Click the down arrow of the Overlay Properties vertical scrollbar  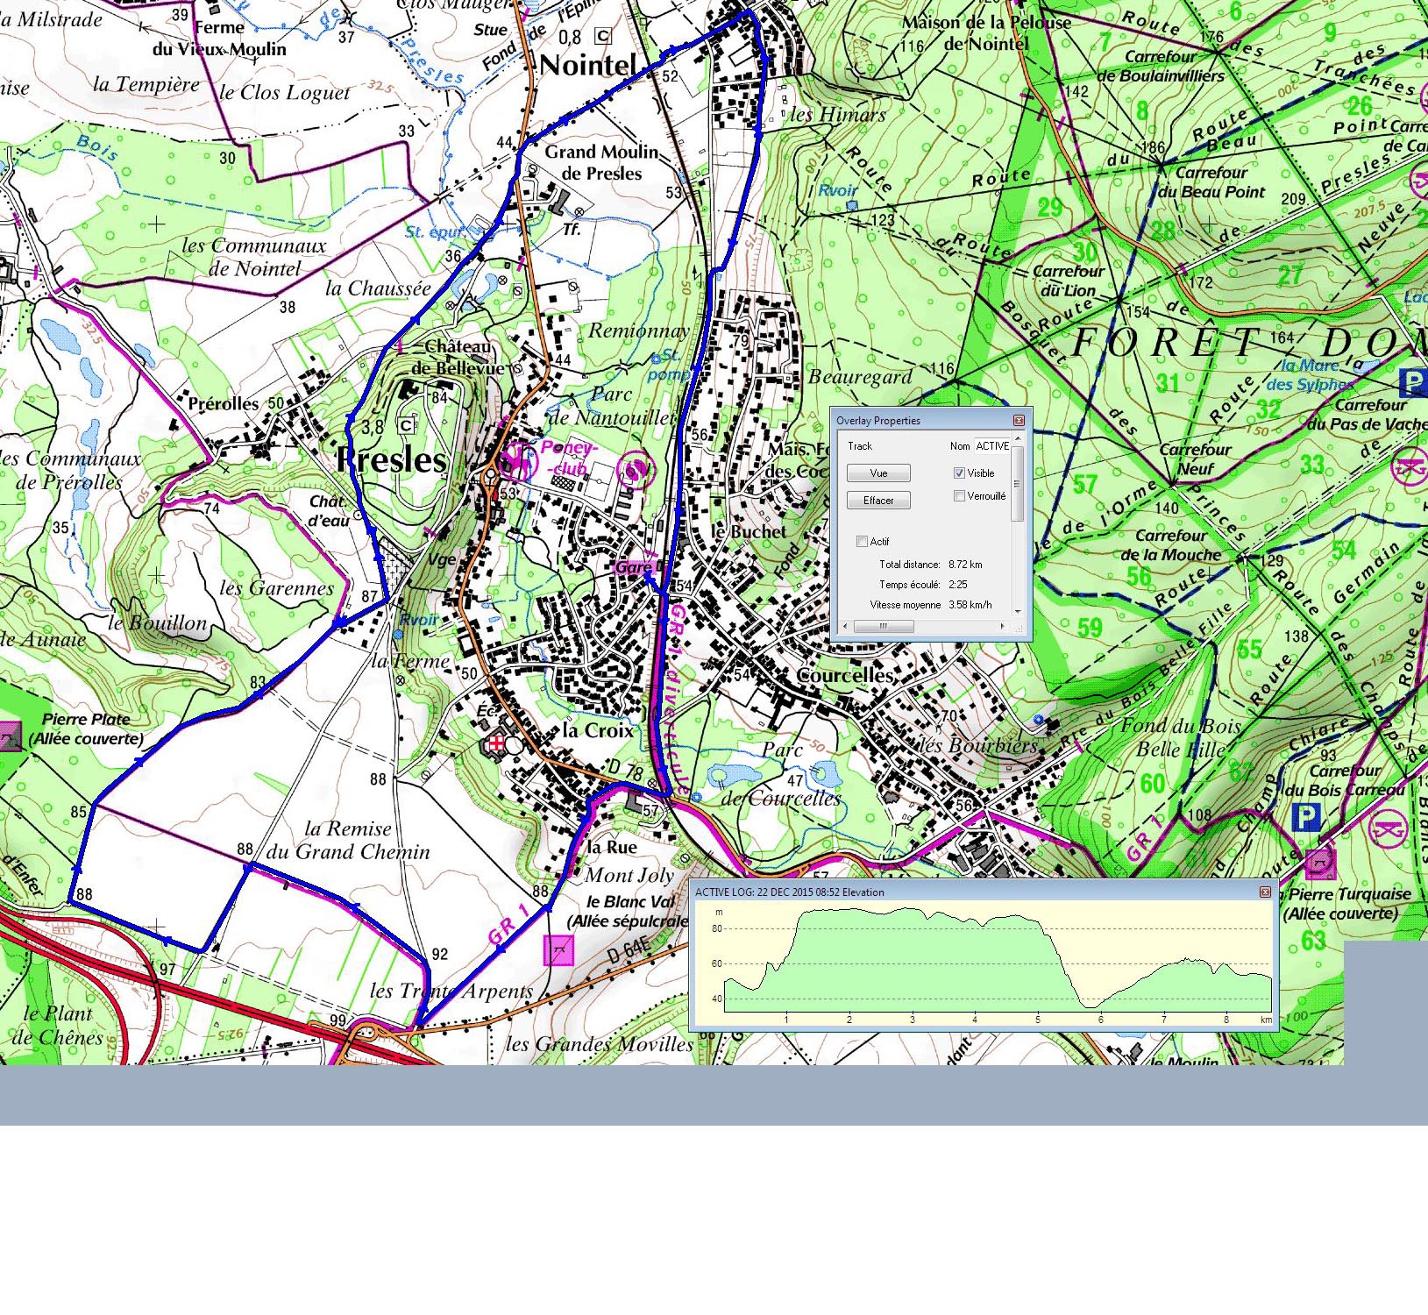(x=1018, y=611)
